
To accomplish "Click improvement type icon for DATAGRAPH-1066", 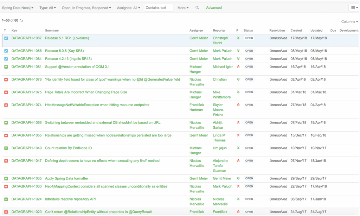I will 6,123.
